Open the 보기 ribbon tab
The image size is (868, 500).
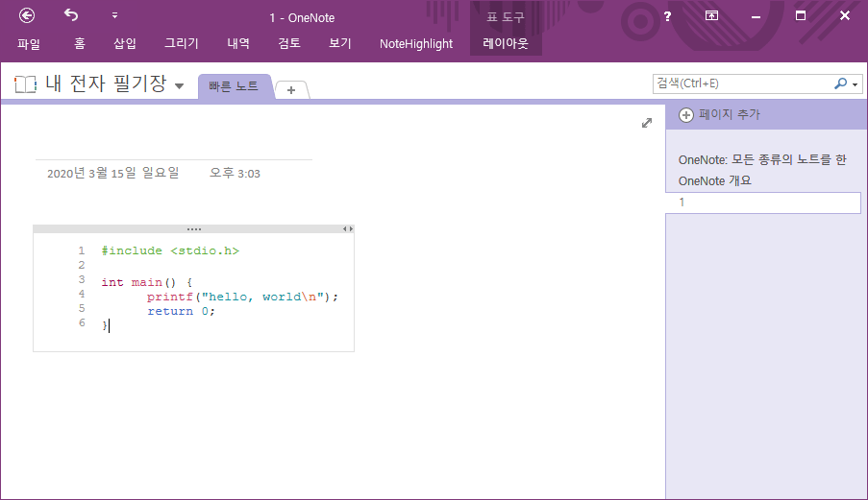point(340,43)
